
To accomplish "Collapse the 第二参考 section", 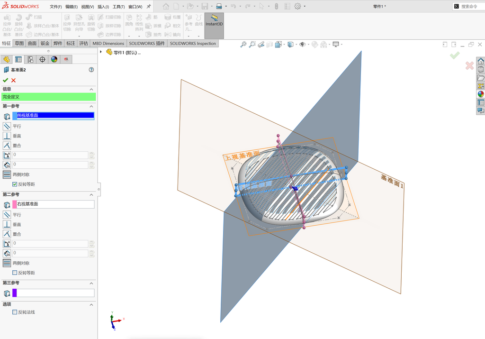I will click(x=91, y=195).
